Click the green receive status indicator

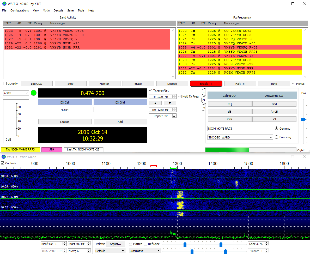[34, 93]
